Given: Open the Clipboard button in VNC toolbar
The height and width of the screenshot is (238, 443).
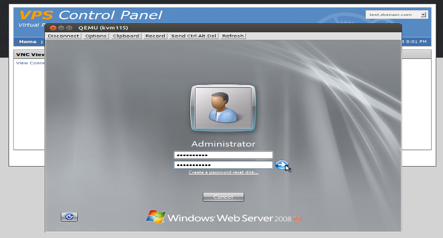Looking at the screenshot, I should coord(126,36).
